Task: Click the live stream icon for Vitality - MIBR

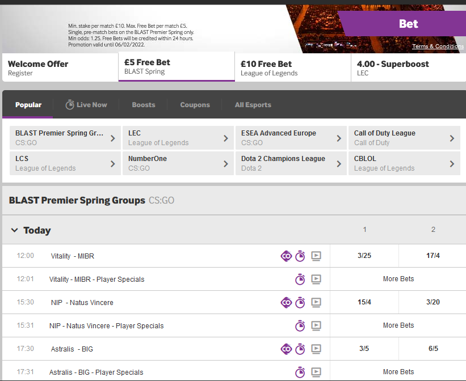Action: [x=316, y=256]
